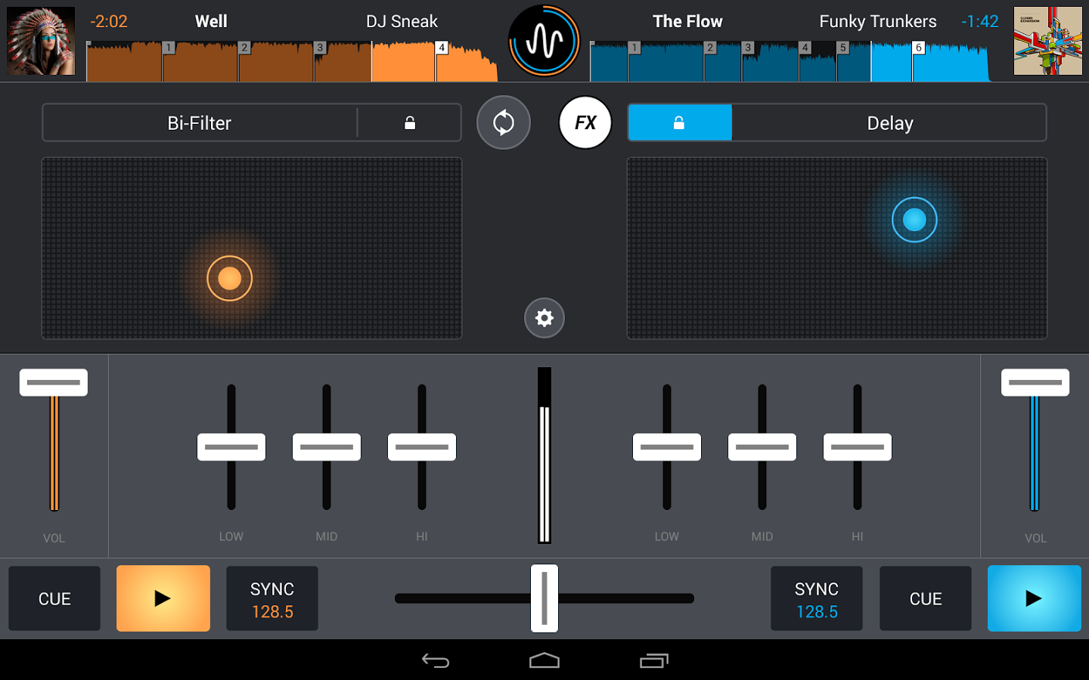
Task: Click the left deck loop/refresh icon
Action: click(x=504, y=122)
